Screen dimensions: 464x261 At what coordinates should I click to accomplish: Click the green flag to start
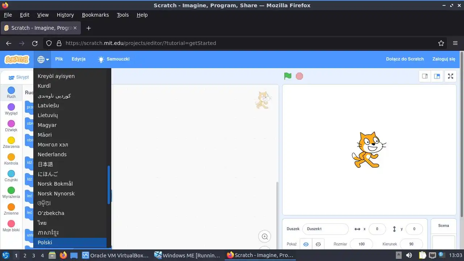288,76
